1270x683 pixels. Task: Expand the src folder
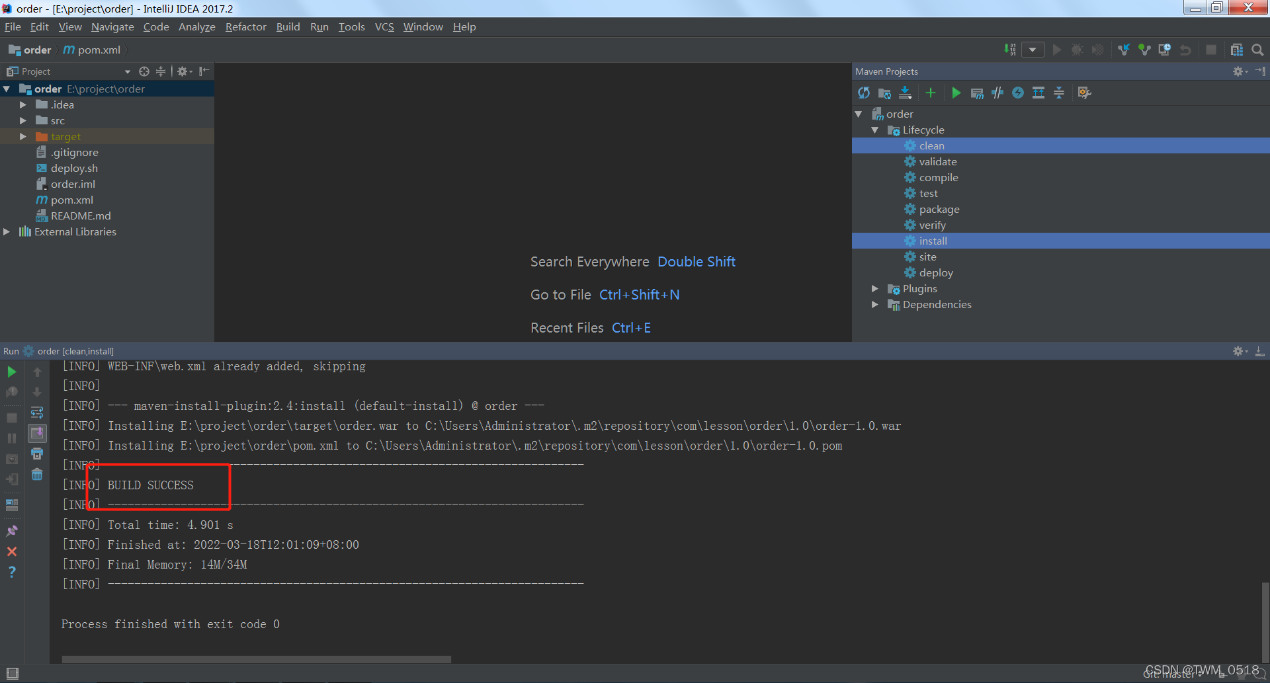click(23, 120)
